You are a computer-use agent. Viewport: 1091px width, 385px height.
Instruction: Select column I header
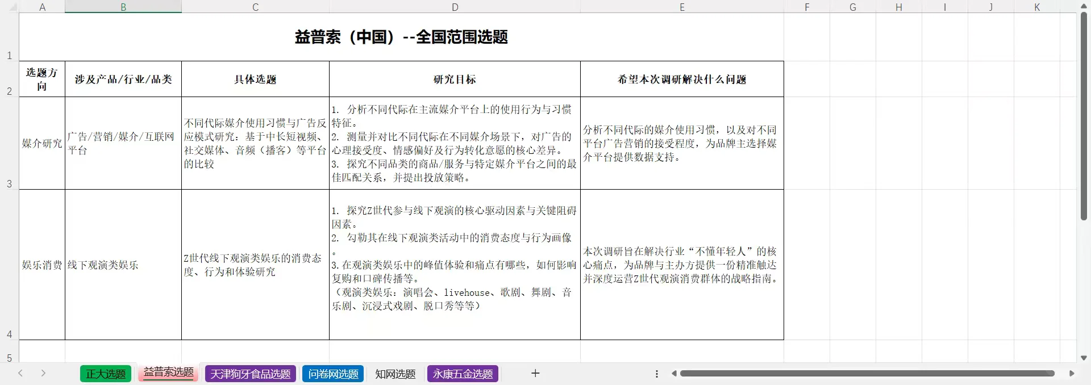945,7
